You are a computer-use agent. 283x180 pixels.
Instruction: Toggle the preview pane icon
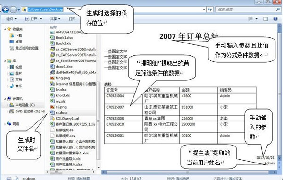(x=265, y=19)
